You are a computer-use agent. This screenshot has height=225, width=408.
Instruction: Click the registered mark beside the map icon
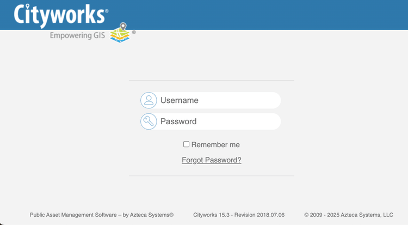click(134, 32)
